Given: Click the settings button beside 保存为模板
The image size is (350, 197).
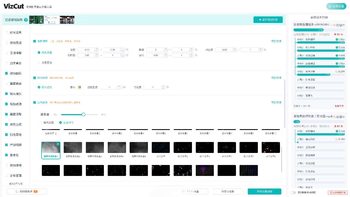Looking at the screenshot, I should [191, 192].
